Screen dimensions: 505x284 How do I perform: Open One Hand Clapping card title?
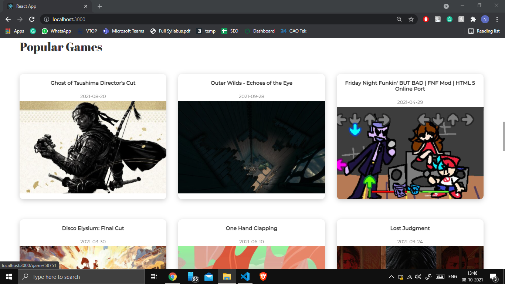click(251, 228)
